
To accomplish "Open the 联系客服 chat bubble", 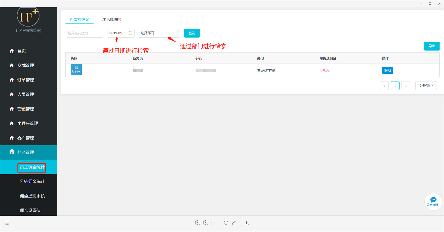I will (x=433, y=202).
